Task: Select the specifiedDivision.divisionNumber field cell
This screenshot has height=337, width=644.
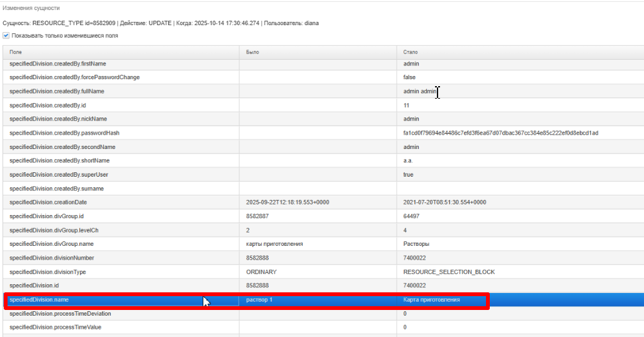Action: pyautogui.click(x=121, y=258)
